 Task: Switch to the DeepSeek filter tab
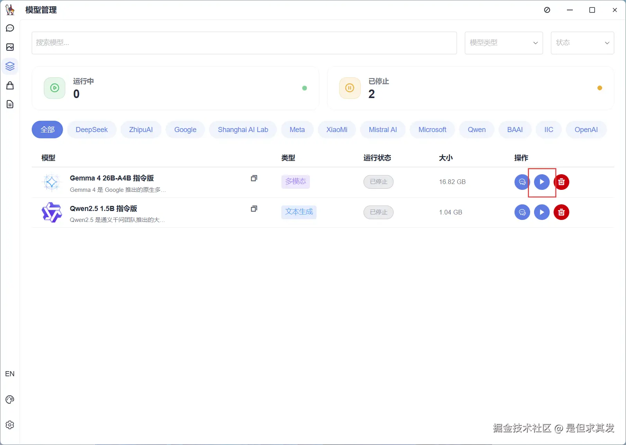(x=92, y=129)
